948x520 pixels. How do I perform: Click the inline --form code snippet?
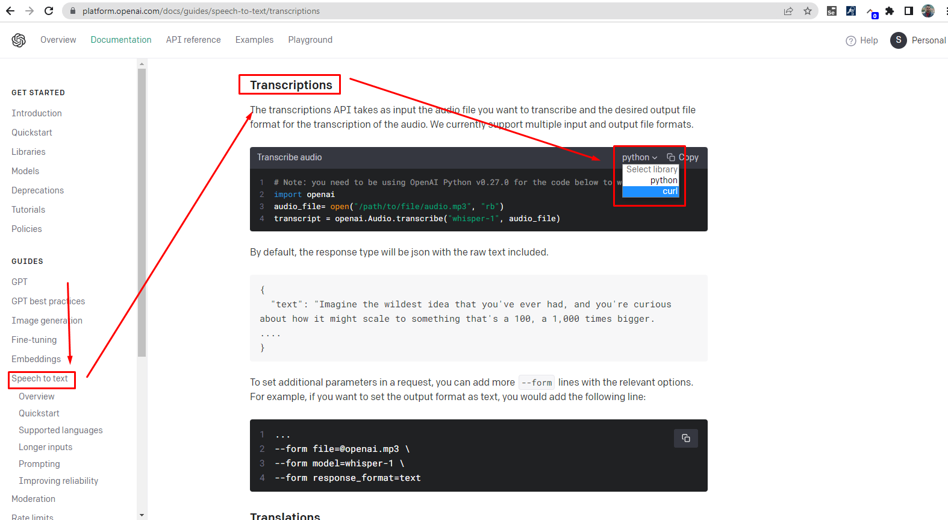[537, 383]
